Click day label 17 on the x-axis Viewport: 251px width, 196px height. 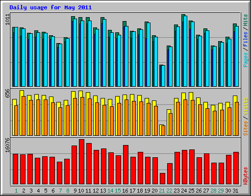(x=132, y=191)
